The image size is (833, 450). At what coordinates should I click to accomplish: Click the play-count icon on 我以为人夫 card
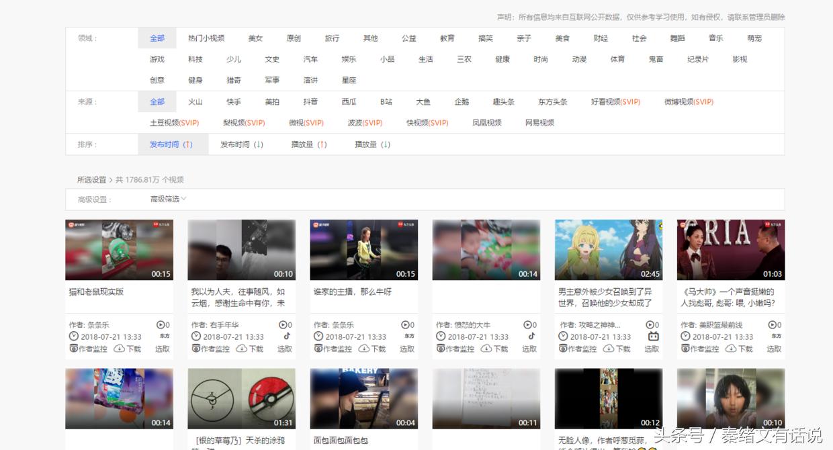282,324
